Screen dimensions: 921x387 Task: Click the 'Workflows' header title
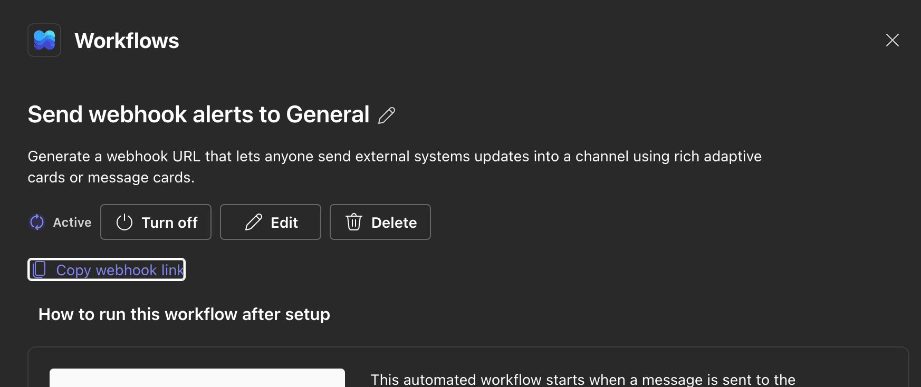pyautogui.click(x=127, y=41)
